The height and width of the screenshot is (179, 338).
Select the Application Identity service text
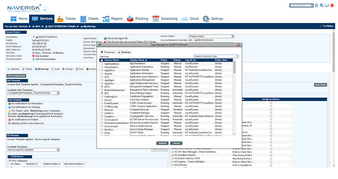(139, 70)
